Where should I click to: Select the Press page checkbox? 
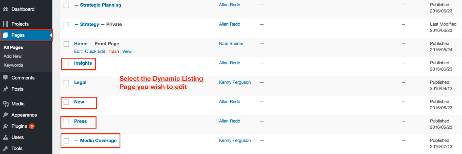66,121
